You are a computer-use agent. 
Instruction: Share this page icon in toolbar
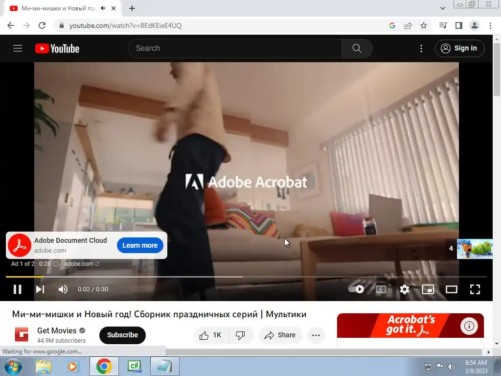click(x=408, y=25)
